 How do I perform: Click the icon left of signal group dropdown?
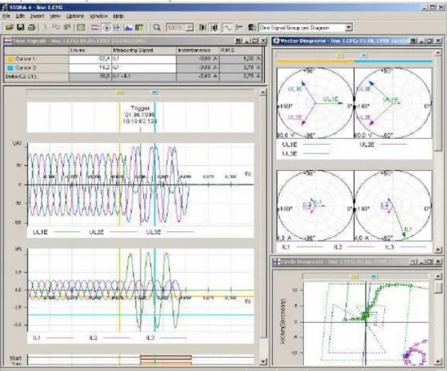252,28
